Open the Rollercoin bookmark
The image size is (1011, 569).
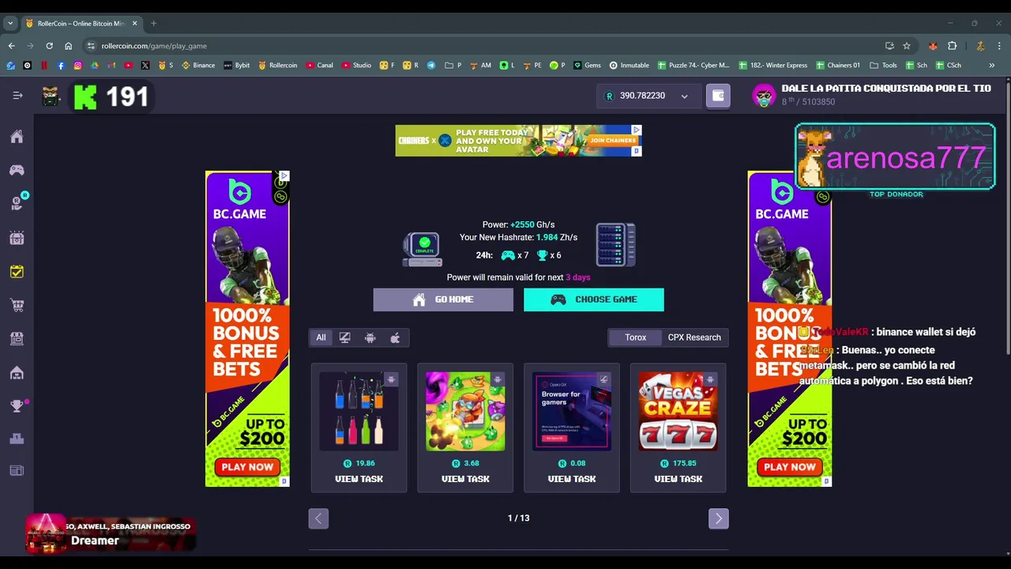278,65
